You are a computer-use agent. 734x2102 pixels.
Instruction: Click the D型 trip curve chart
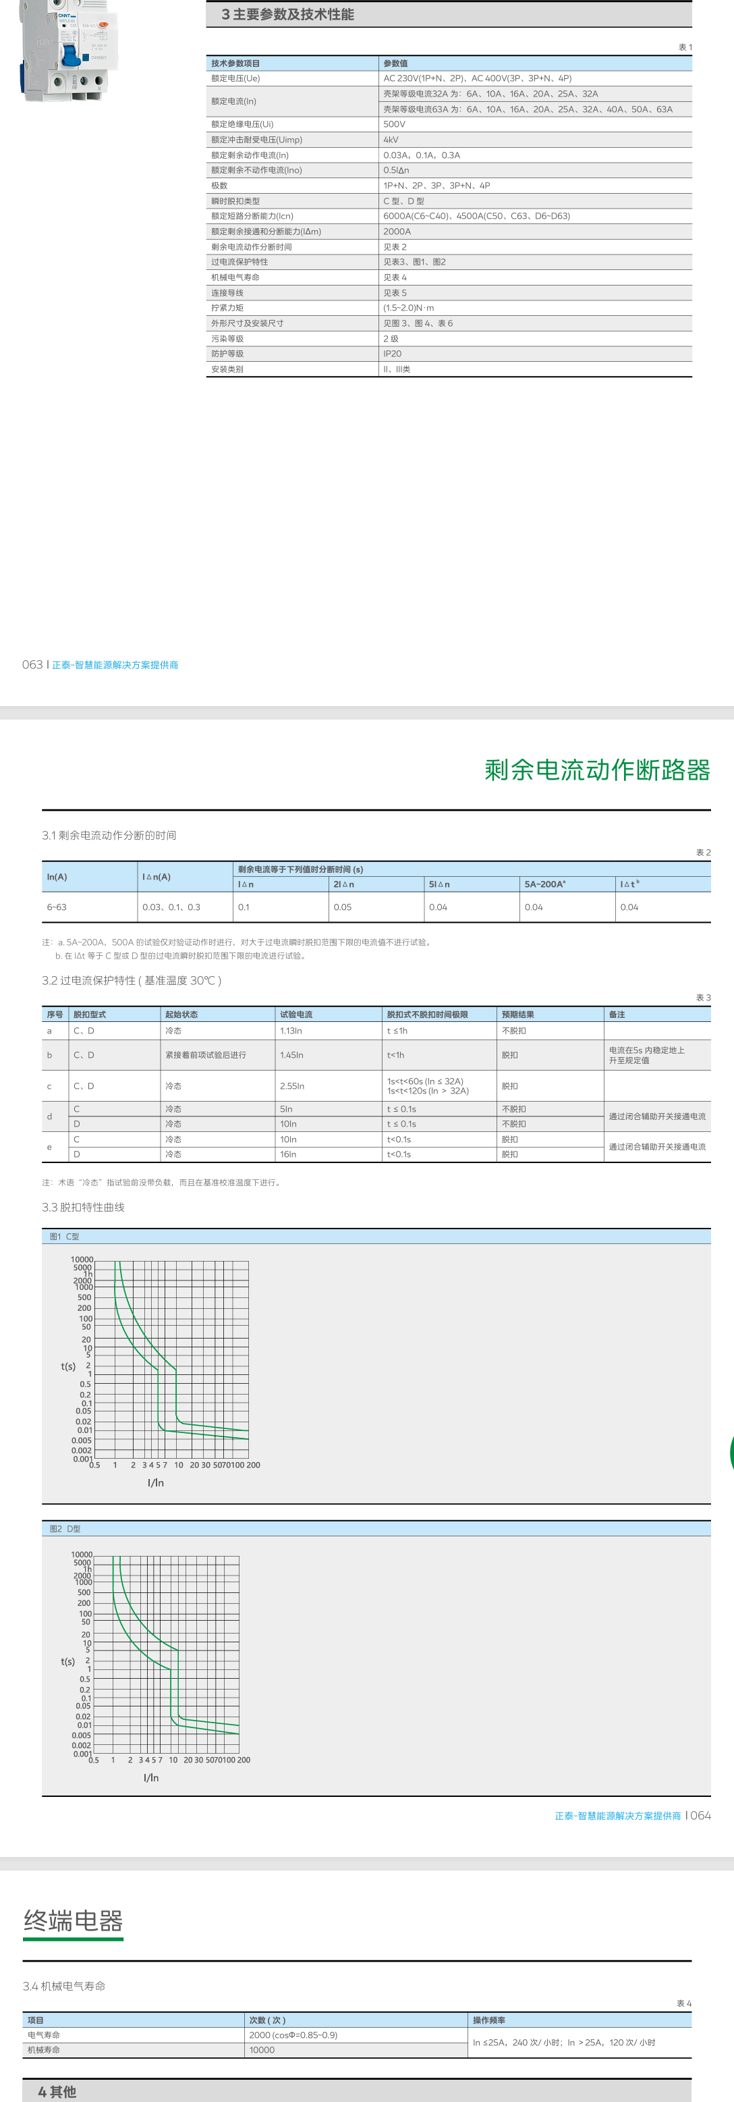point(155,1668)
